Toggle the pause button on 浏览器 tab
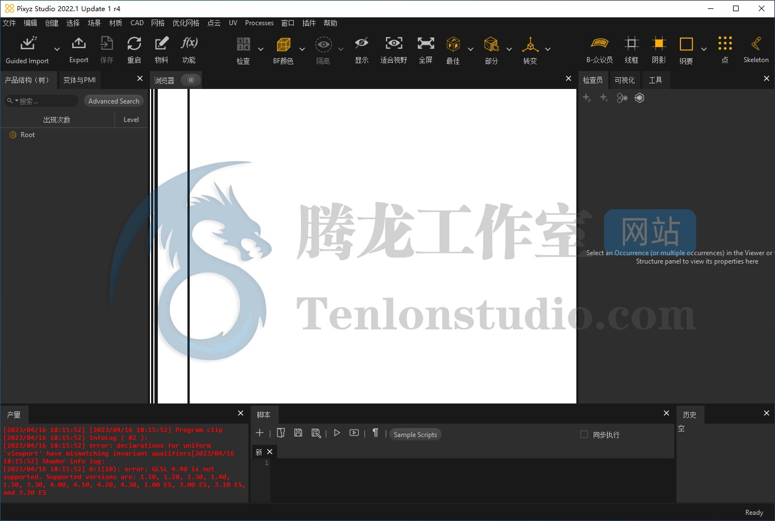 click(x=190, y=80)
